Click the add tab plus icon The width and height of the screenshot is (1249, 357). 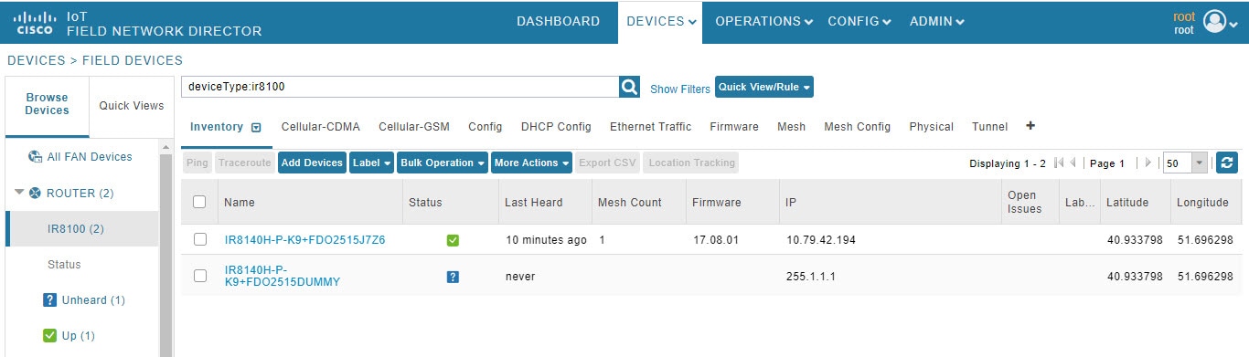[1031, 126]
